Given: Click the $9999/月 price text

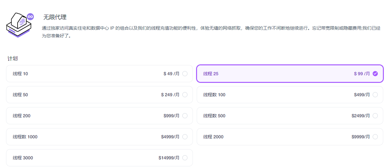Looking at the screenshot, I should coord(361,137).
